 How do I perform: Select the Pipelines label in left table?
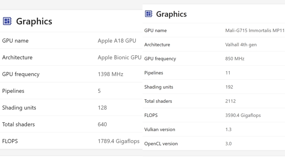point(13,91)
